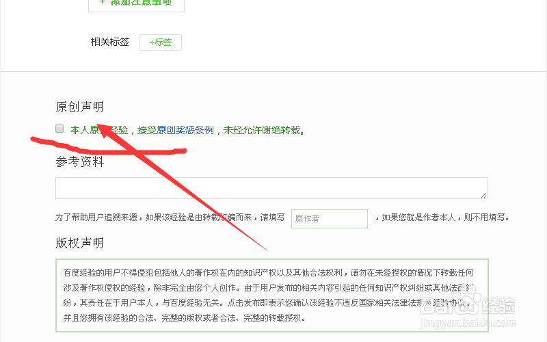
Task: Click the text 为了帮助用户追溯来源
Action: [96, 218]
